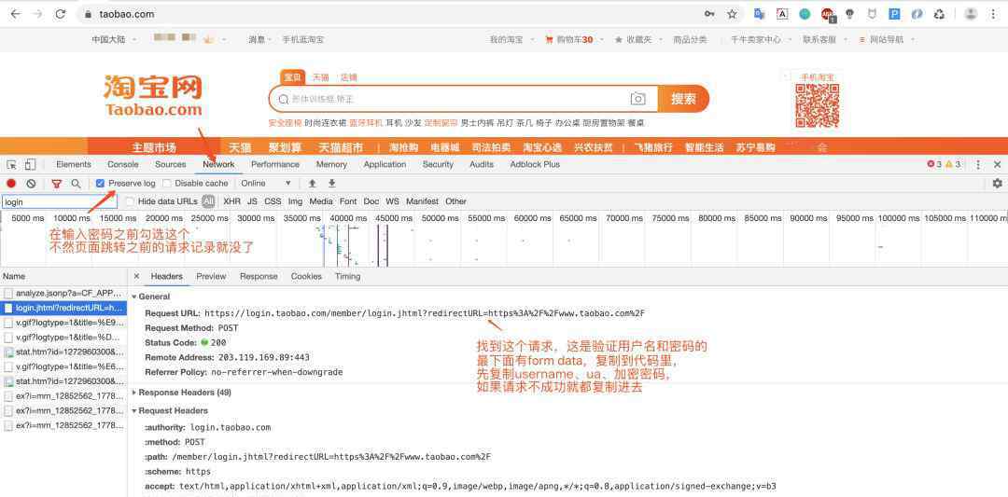Select the login.jhtml request row

[x=63, y=309]
